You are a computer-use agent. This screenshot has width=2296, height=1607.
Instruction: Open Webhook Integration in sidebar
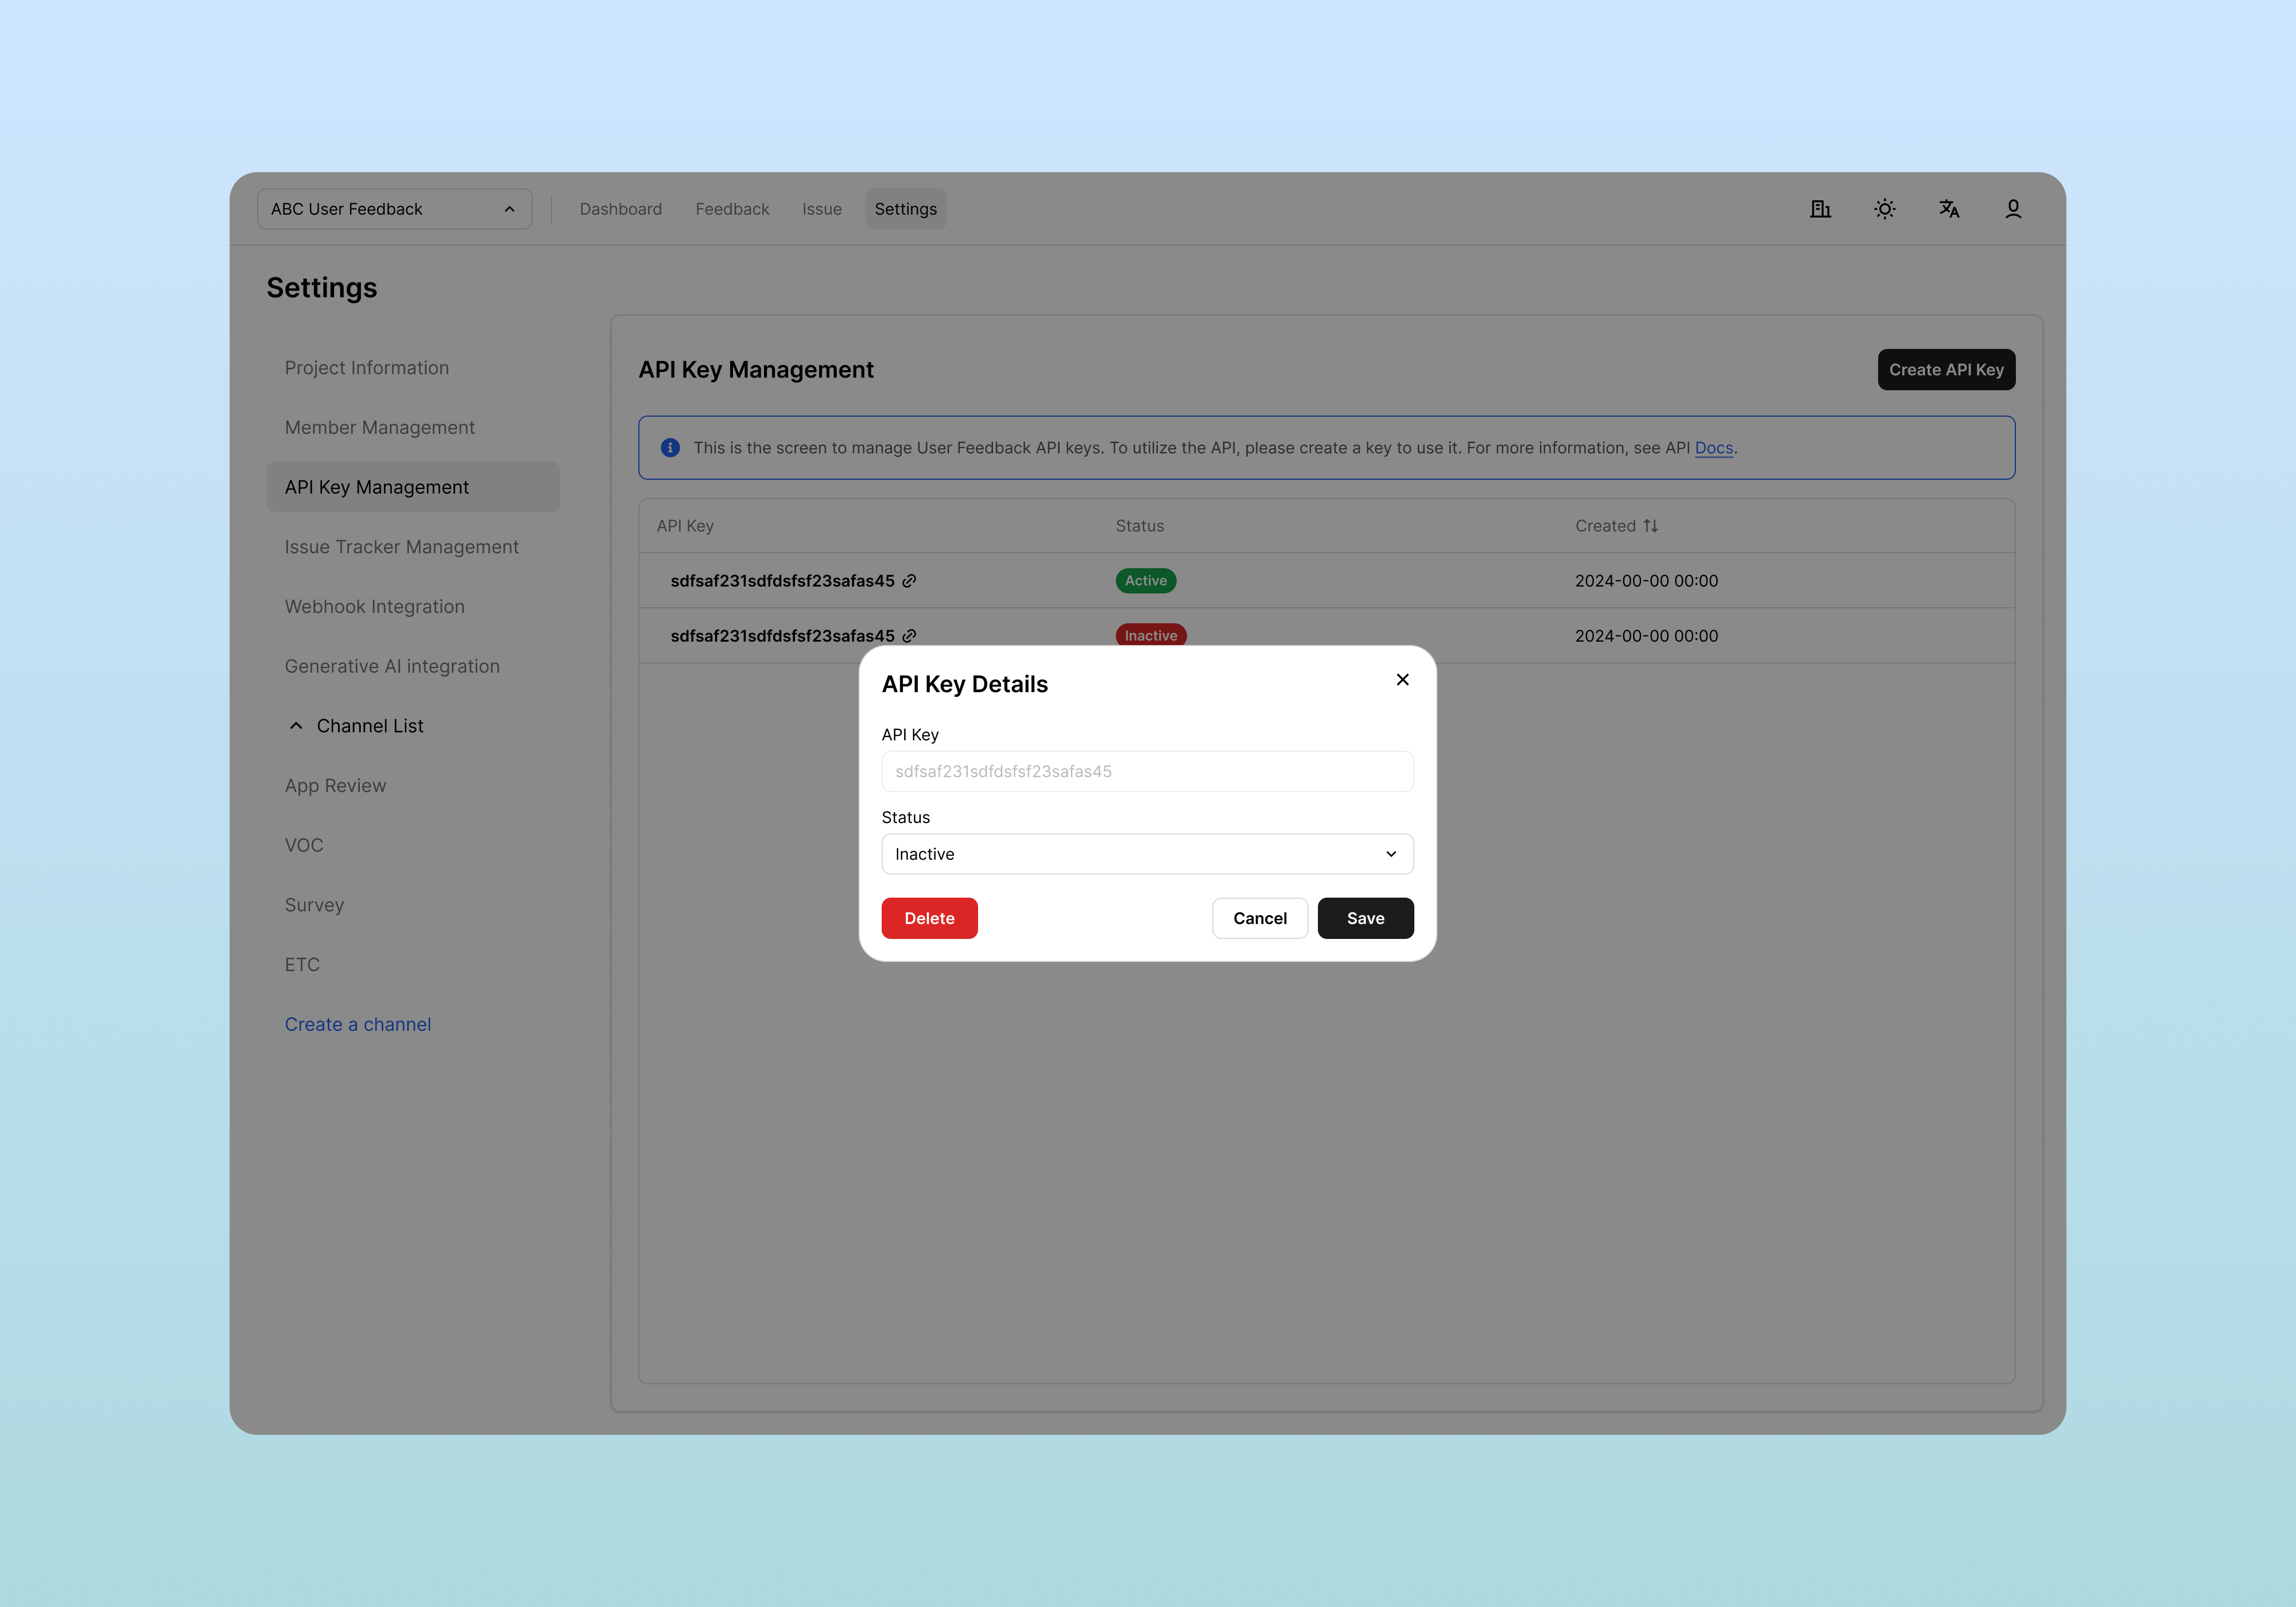374,607
